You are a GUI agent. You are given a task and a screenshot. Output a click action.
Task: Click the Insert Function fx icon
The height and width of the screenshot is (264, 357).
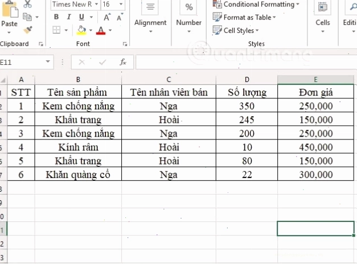tap(123, 62)
